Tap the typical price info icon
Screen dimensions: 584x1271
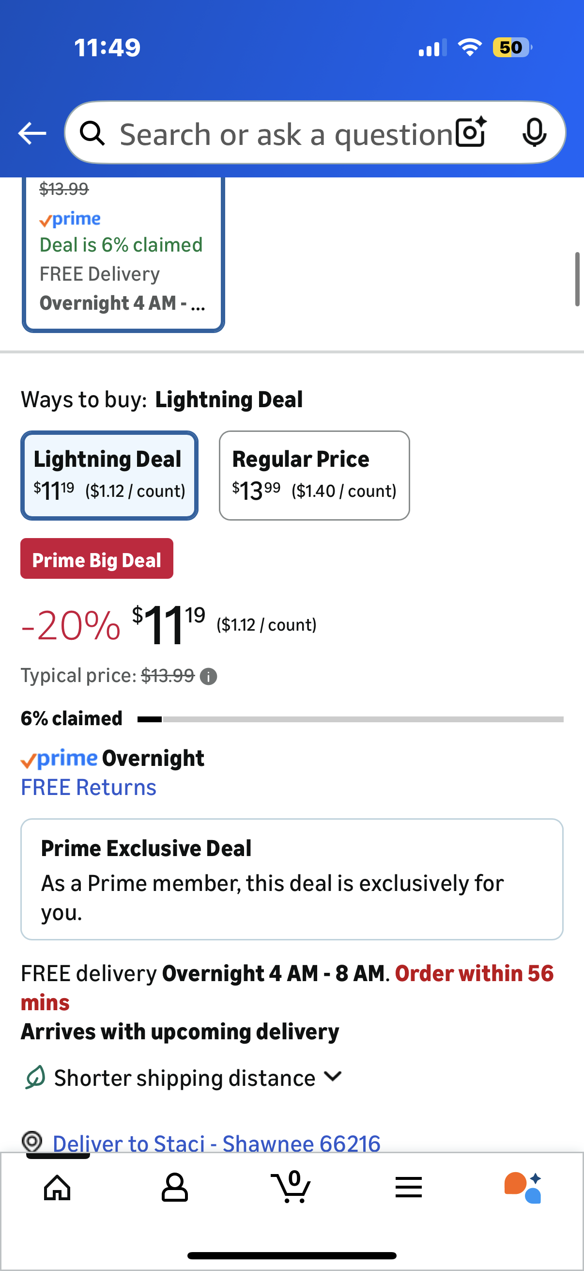click(x=208, y=676)
